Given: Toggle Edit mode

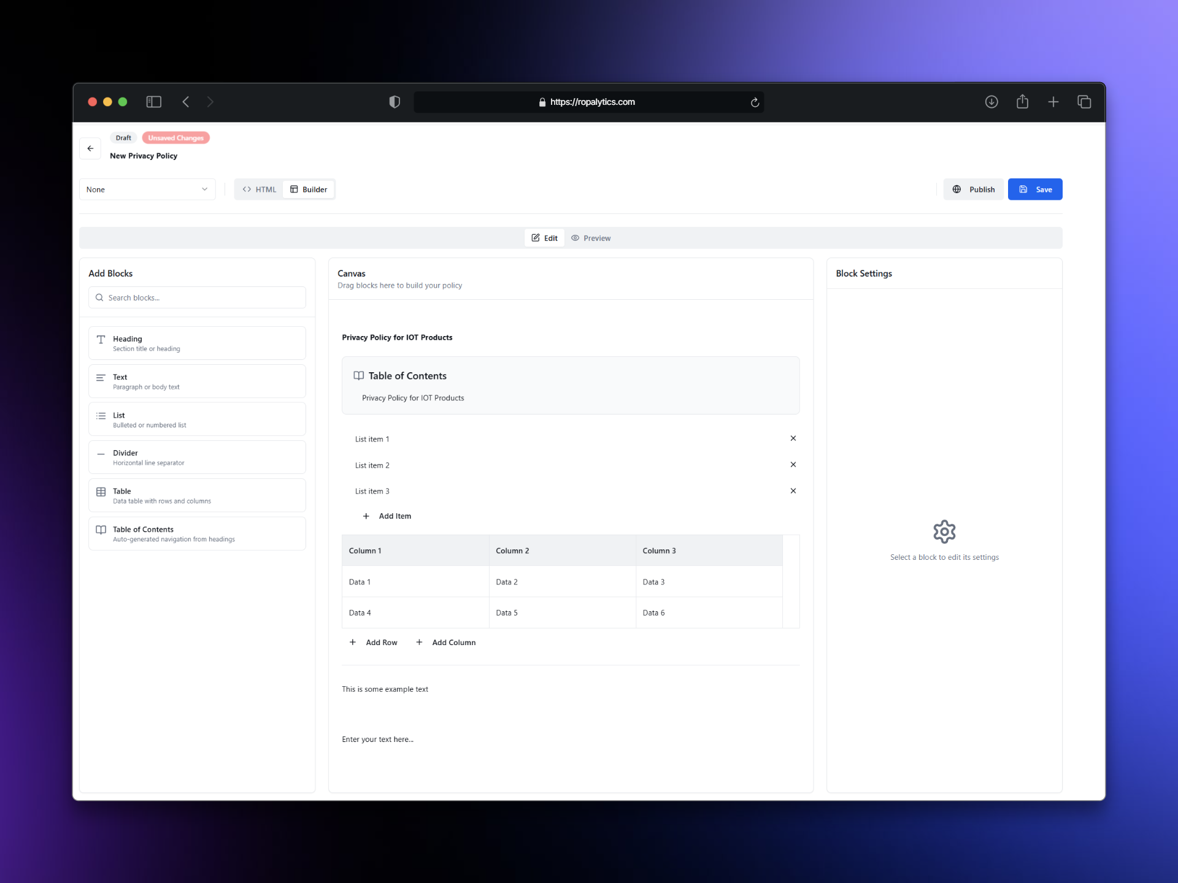Looking at the screenshot, I should coord(544,237).
